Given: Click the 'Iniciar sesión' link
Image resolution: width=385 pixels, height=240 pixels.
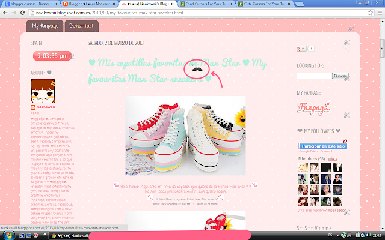Looking at the screenshot, I should click(x=337, y=211).
